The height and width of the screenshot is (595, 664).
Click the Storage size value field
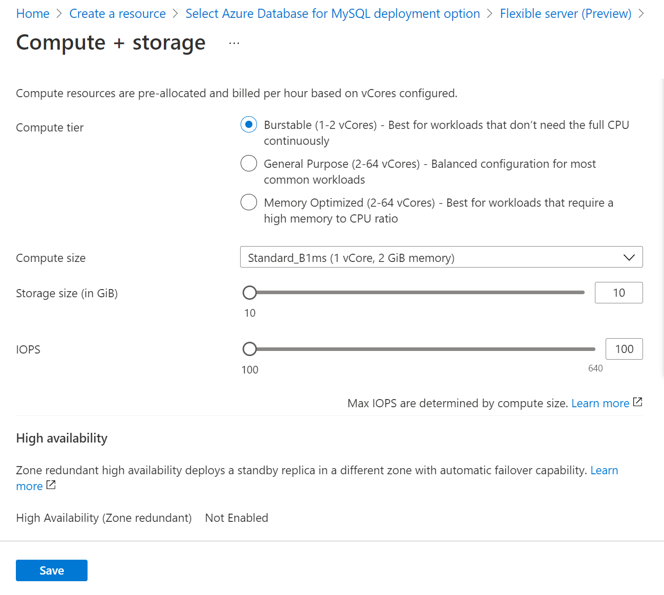pyautogui.click(x=618, y=293)
